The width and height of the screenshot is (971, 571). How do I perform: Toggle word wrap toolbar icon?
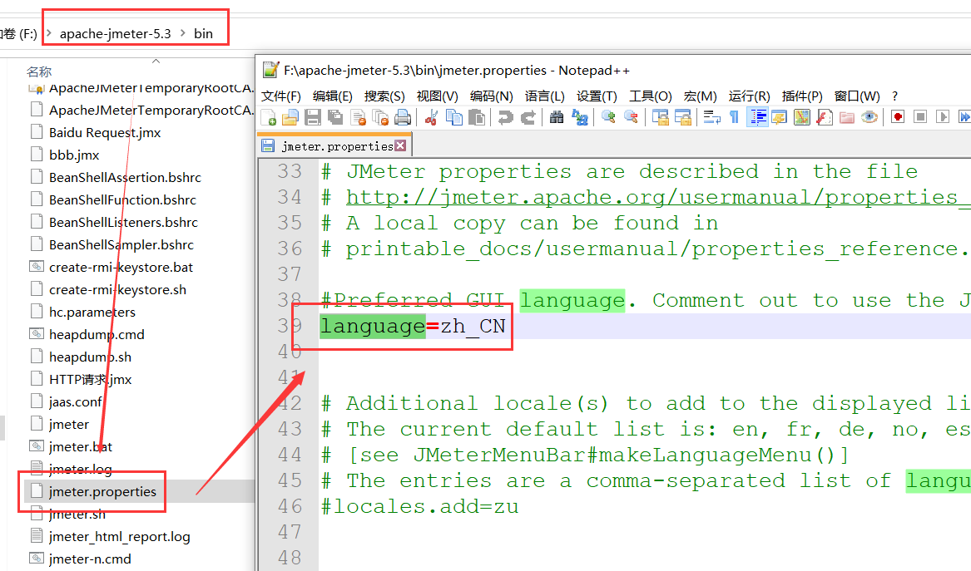tap(711, 117)
